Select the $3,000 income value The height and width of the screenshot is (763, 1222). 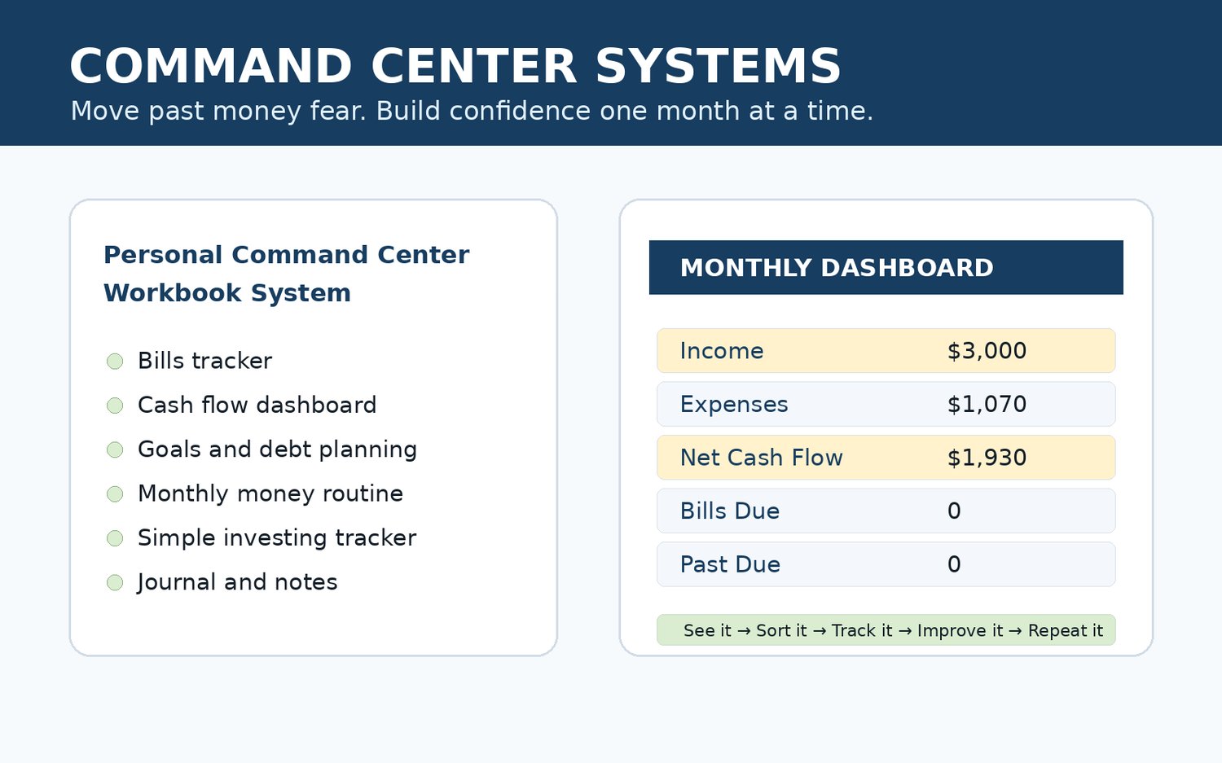pyautogui.click(x=987, y=351)
